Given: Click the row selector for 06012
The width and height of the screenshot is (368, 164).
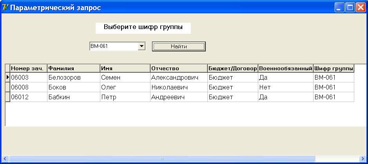Looking at the screenshot, I should click(7, 97).
